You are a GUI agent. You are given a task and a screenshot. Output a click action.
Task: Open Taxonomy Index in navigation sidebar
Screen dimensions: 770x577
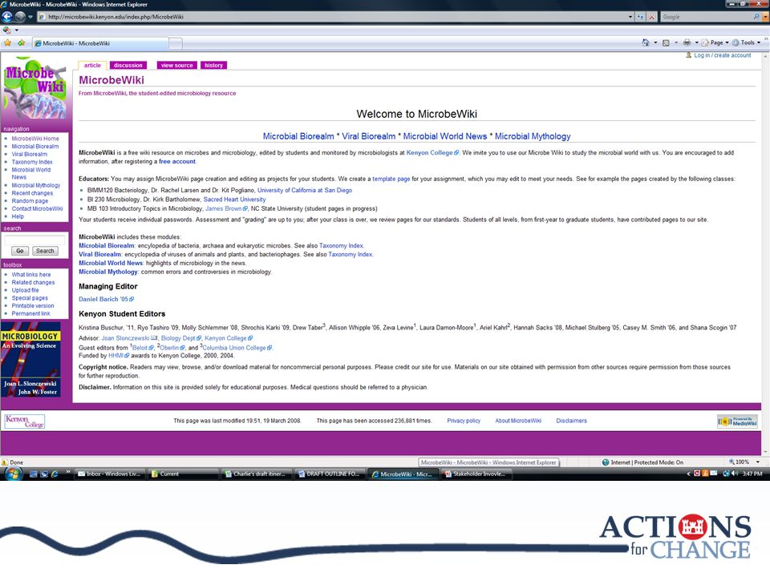[x=32, y=162]
